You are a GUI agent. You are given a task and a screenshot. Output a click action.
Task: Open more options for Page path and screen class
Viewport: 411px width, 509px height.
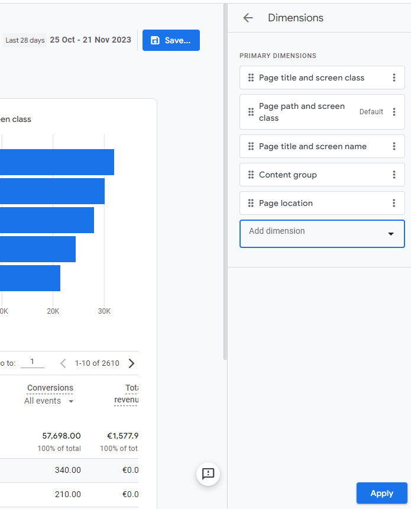point(394,112)
